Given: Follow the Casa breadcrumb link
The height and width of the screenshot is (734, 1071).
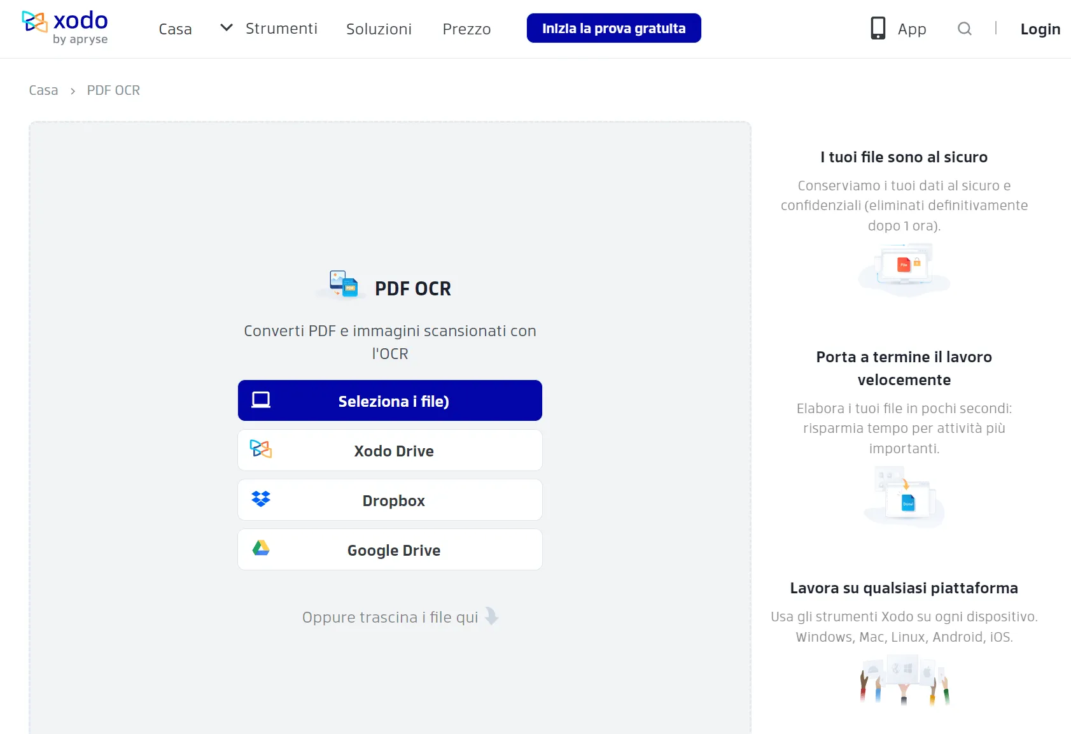Looking at the screenshot, I should pos(43,90).
